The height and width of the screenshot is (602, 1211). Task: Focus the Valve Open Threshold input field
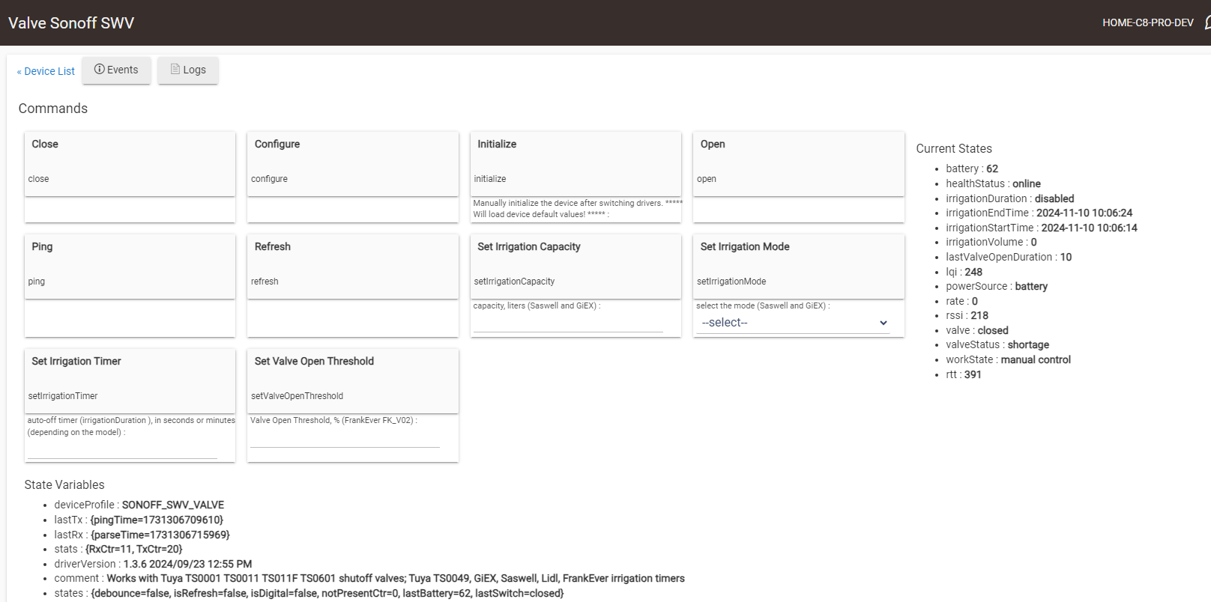(x=345, y=438)
